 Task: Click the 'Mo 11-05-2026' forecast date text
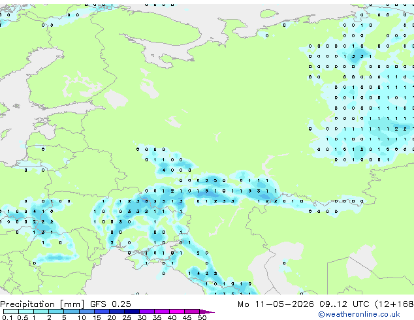pos(276,304)
